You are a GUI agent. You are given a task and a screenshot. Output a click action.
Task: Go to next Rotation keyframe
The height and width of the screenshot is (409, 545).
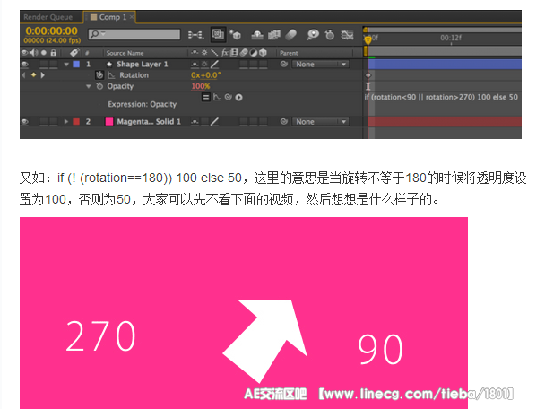point(43,75)
